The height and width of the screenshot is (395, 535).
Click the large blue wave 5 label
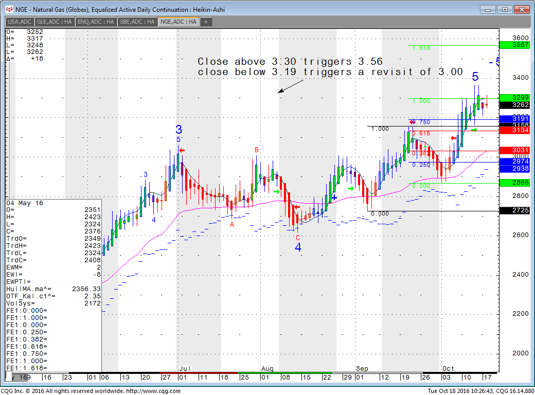pos(475,77)
